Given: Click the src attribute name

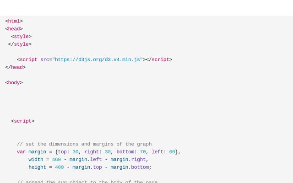Looking at the screenshot, I should pos(45,59).
